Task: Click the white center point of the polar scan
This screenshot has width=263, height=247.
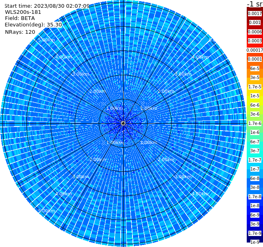Action: click(123, 123)
